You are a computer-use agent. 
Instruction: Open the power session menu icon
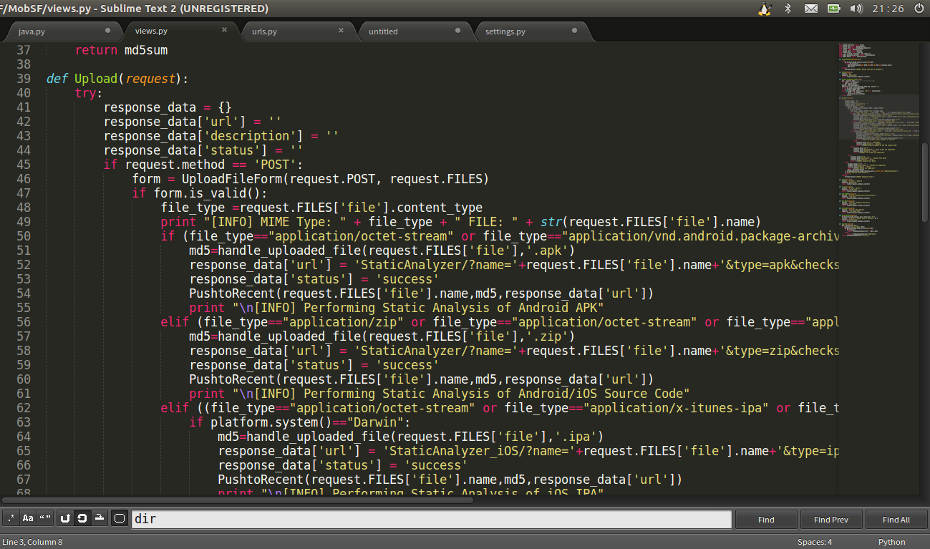(919, 9)
